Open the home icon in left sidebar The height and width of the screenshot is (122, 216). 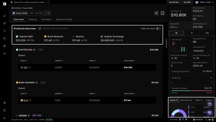click(x=4, y=16)
